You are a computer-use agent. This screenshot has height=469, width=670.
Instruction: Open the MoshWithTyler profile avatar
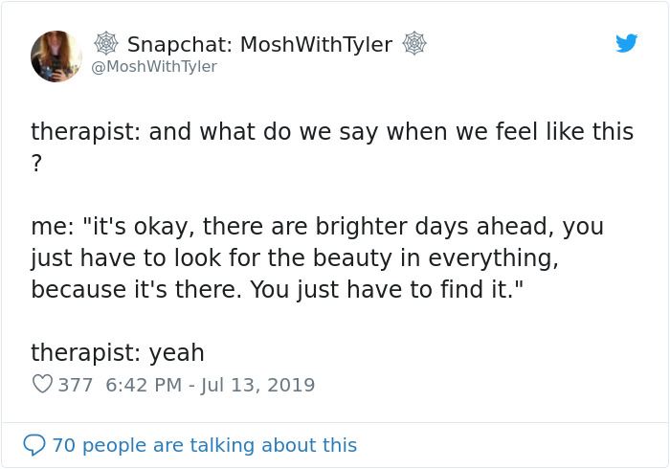pos(56,56)
